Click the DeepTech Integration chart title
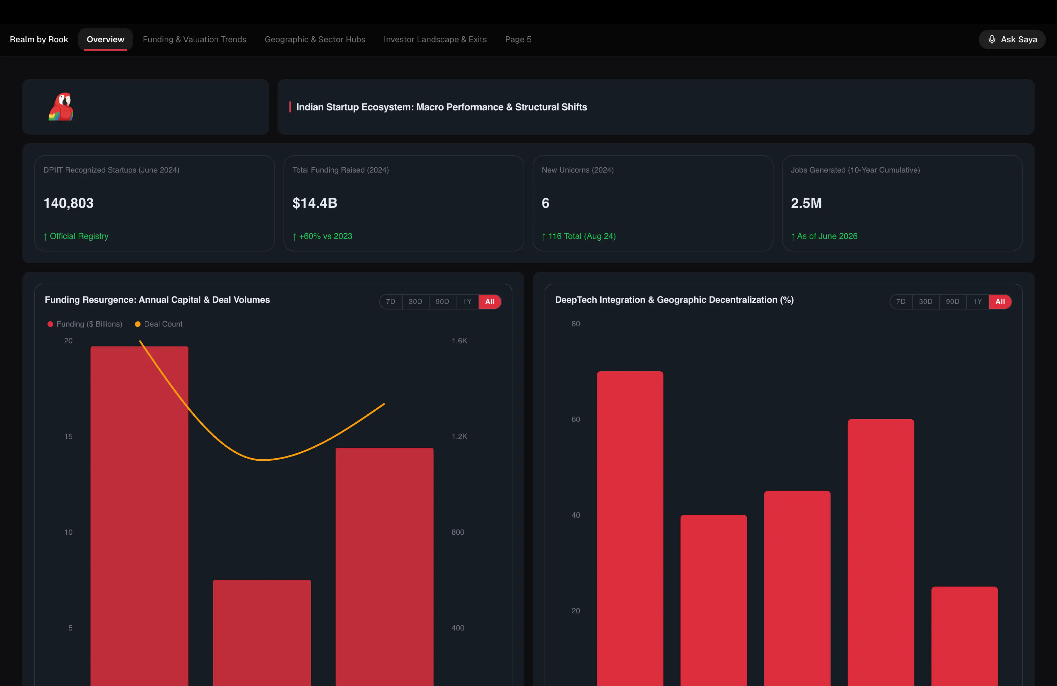The image size is (1057, 686). click(x=674, y=300)
